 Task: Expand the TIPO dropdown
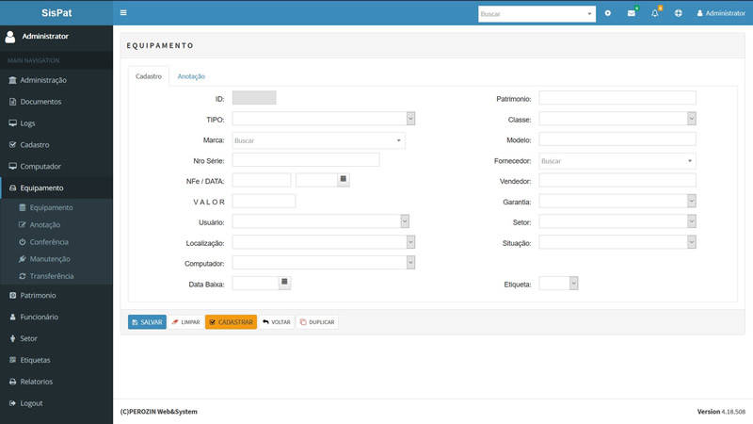410,119
